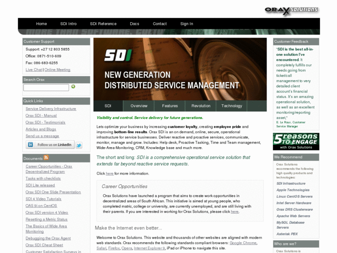Image resolution: width=337 pixels, height=253 pixels.
Task: Open Career Opportunities - Orax Decentralized Program document
Action: coord(49,169)
